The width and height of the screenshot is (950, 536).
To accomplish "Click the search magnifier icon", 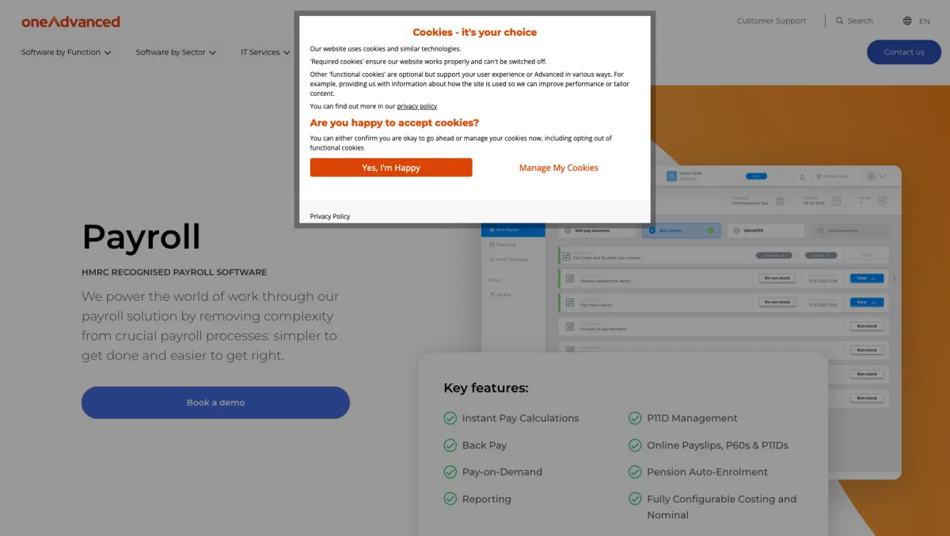I will coord(840,21).
